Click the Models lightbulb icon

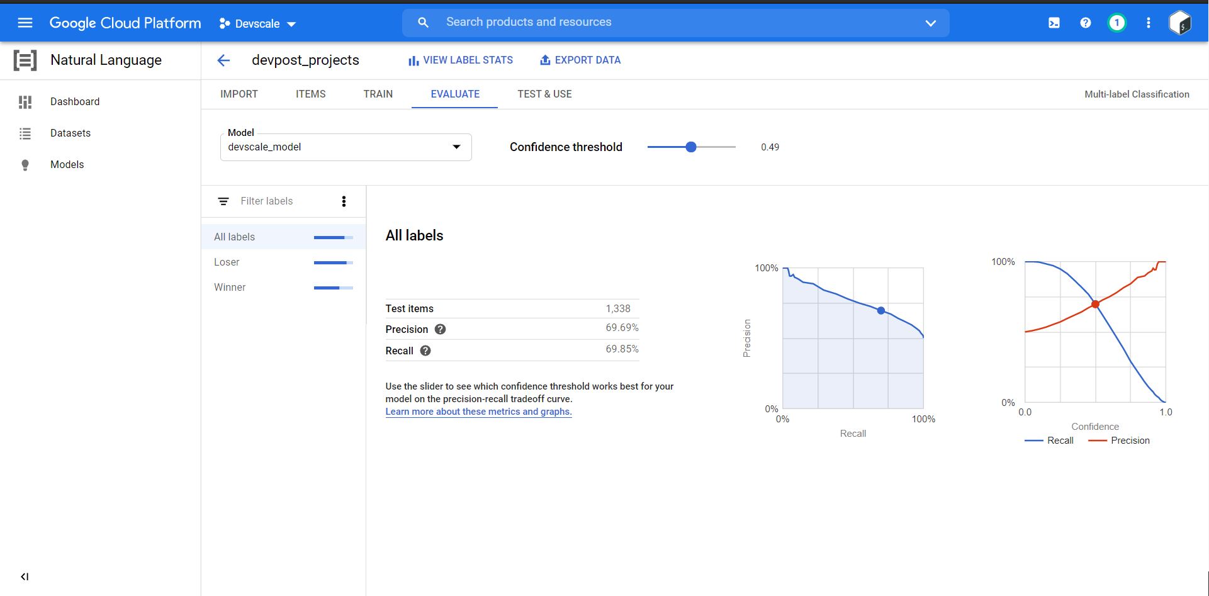pos(25,165)
